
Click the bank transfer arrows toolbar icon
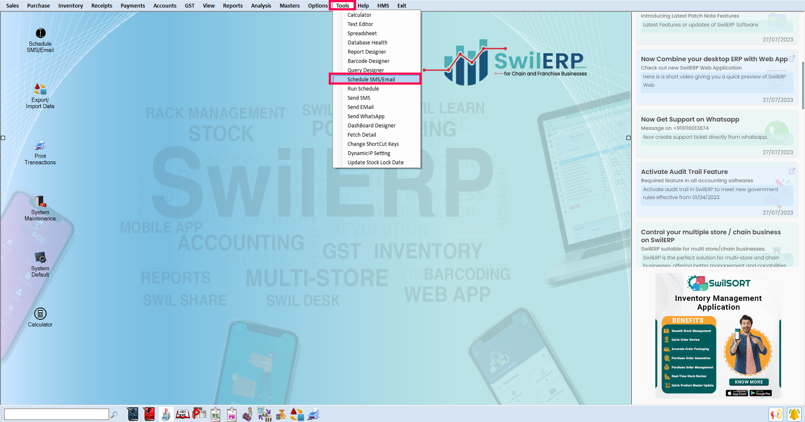click(x=265, y=414)
